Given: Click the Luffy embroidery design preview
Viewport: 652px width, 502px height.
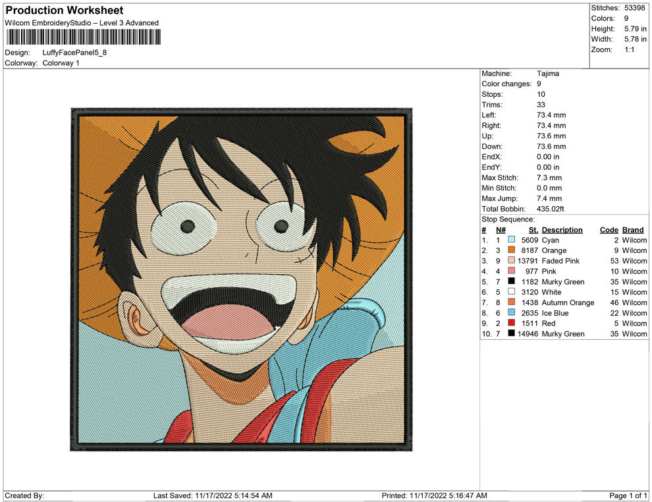Looking at the screenshot, I should [x=241, y=279].
